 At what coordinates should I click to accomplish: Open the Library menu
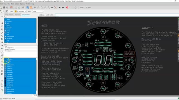click(x=17, y=4)
